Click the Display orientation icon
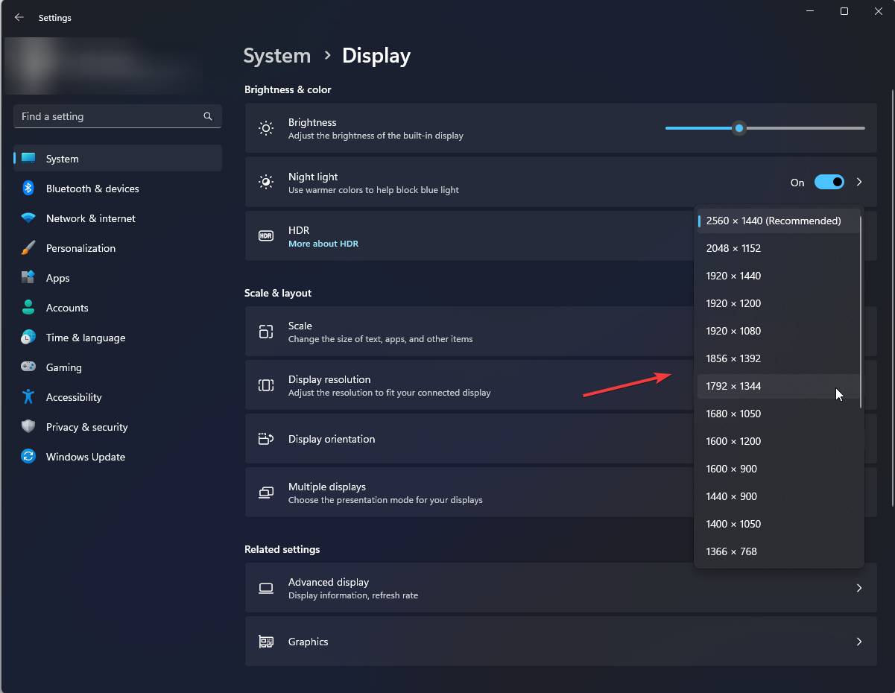The image size is (895, 693). point(266,439)
